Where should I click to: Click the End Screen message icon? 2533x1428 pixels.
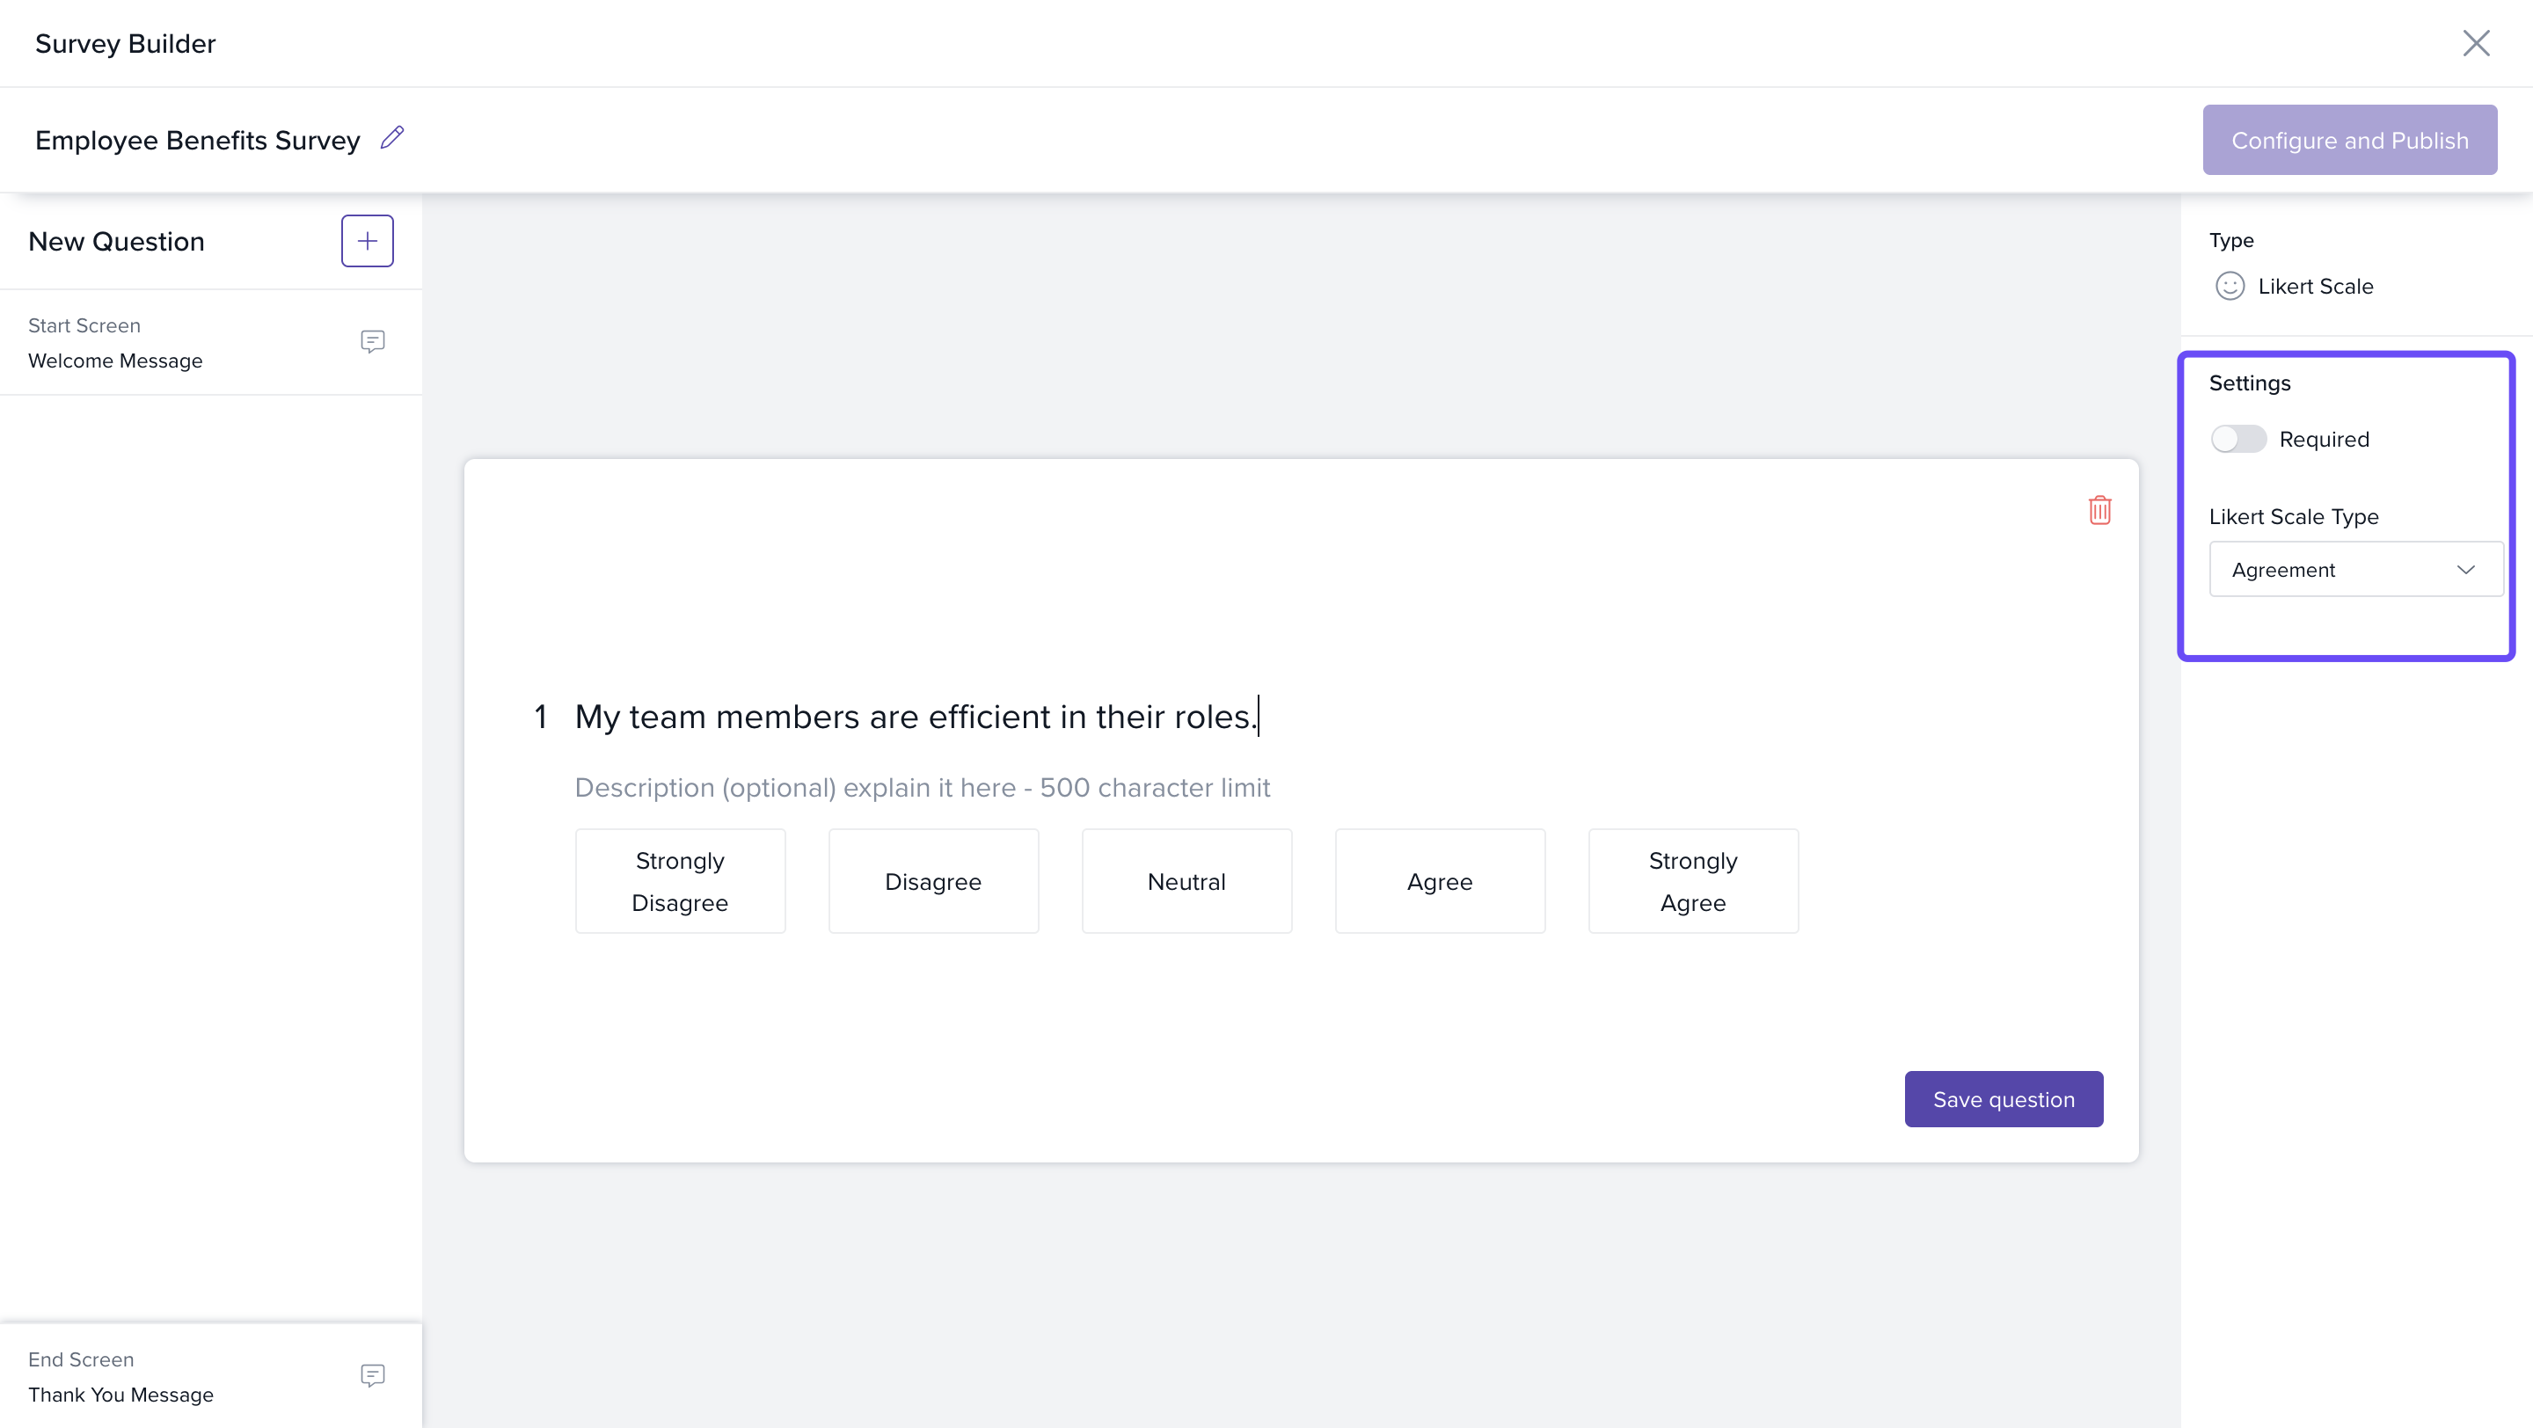click(372, 1375)
